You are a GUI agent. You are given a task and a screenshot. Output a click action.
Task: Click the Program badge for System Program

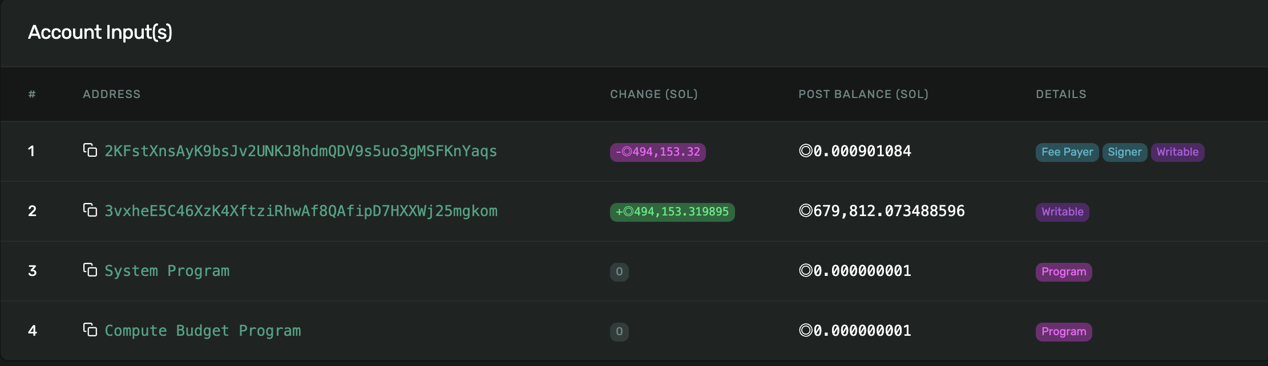coord(1064,272)
